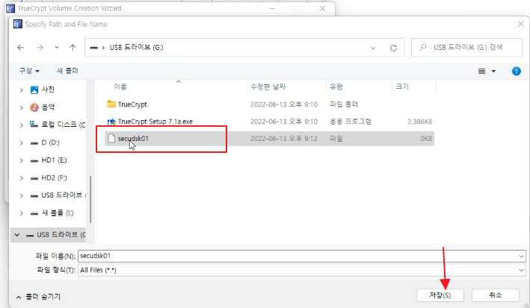This screenshot has height=308, width=530.
Task: Go back with the left arrow button
Action: coord(21,48)
